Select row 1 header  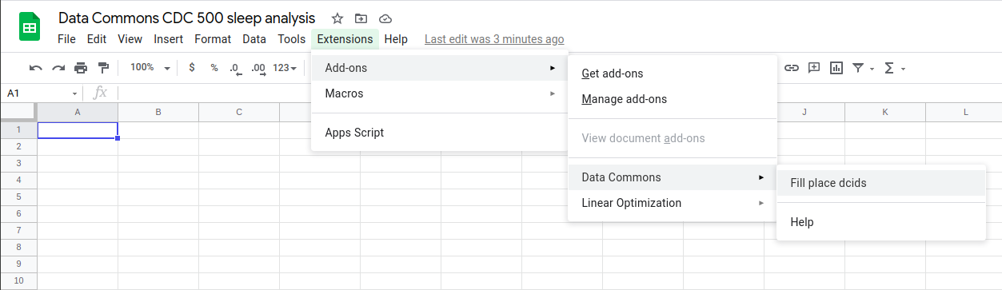(x=18, y=130)
